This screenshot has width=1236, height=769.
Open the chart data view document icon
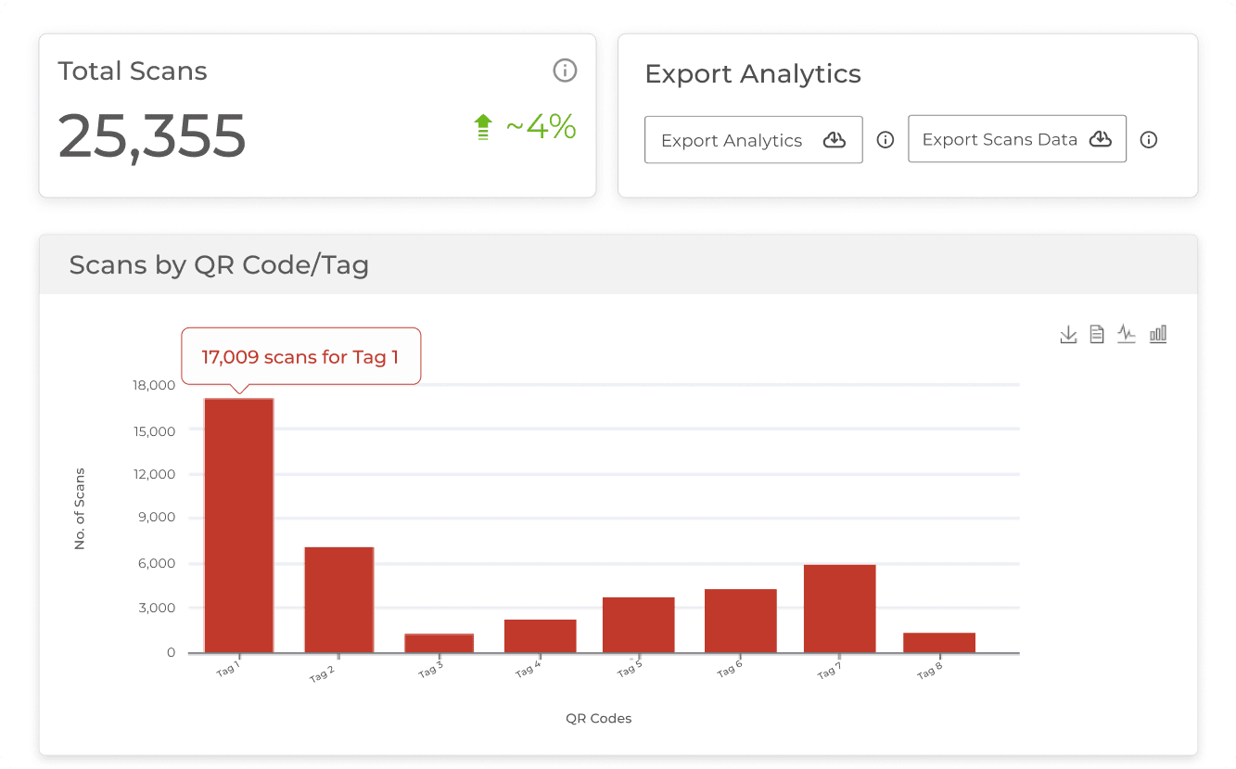(x=1097, y=335)
